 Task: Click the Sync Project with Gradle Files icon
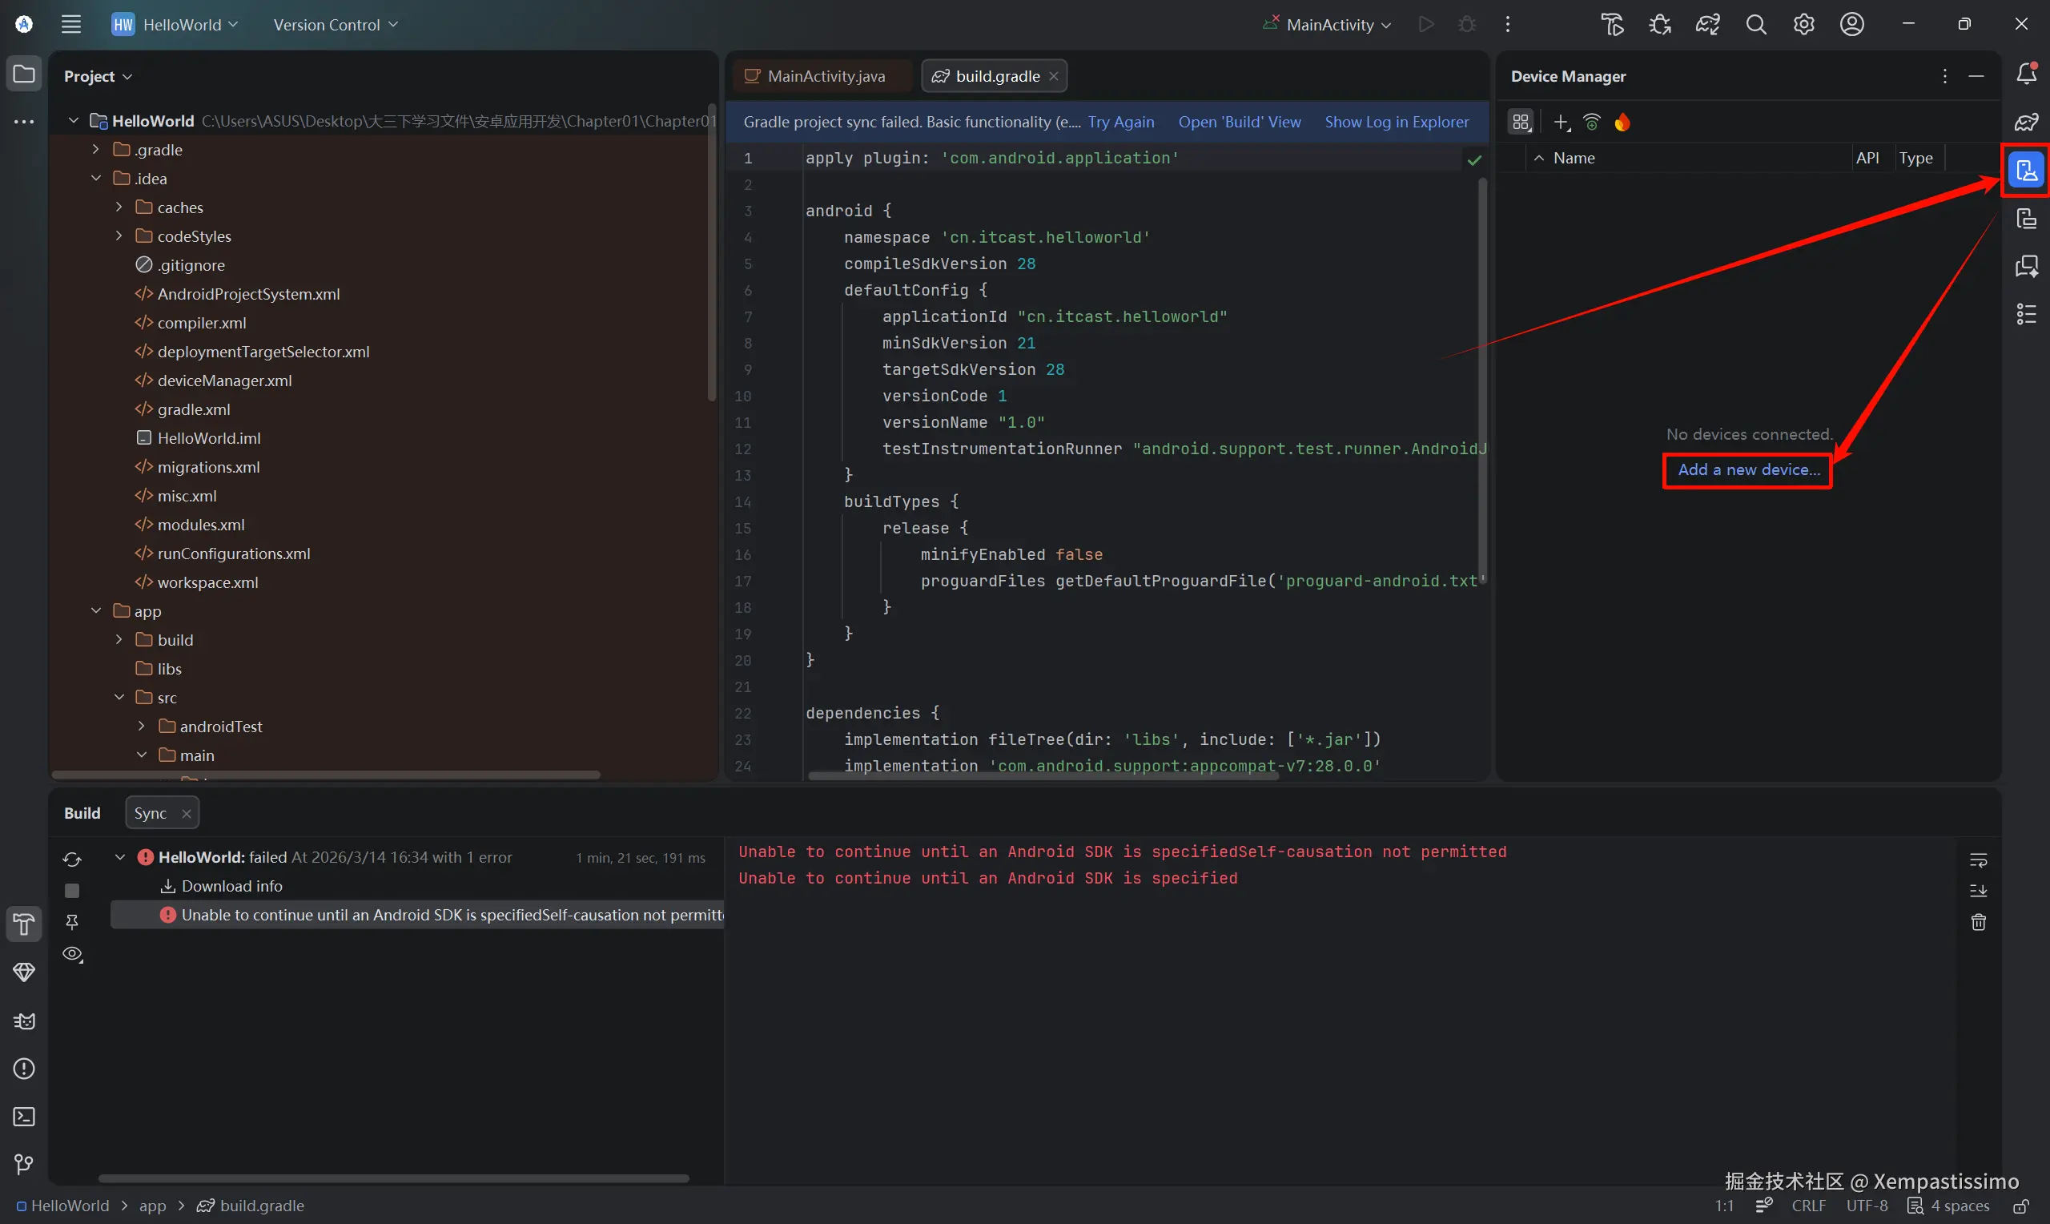(x=1707, y=25)
